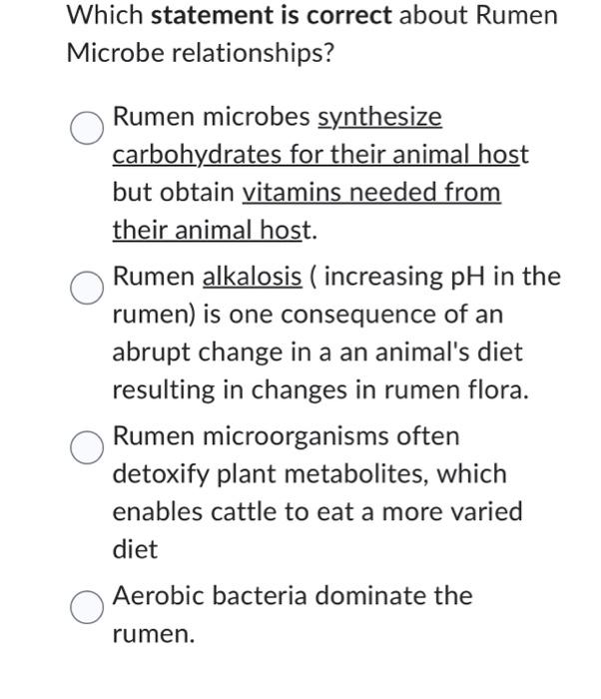Click the underlined word 'synthesize'
Viewport: 601px width, 699px height.
click(x=379, y=118)
